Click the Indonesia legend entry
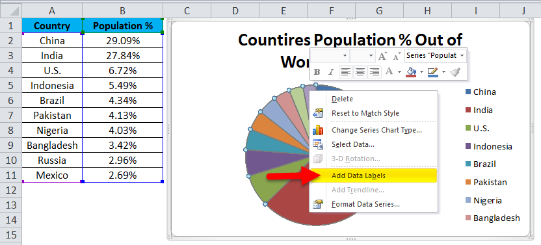Viewport: 541px width, 245px height. coord(488,146)
